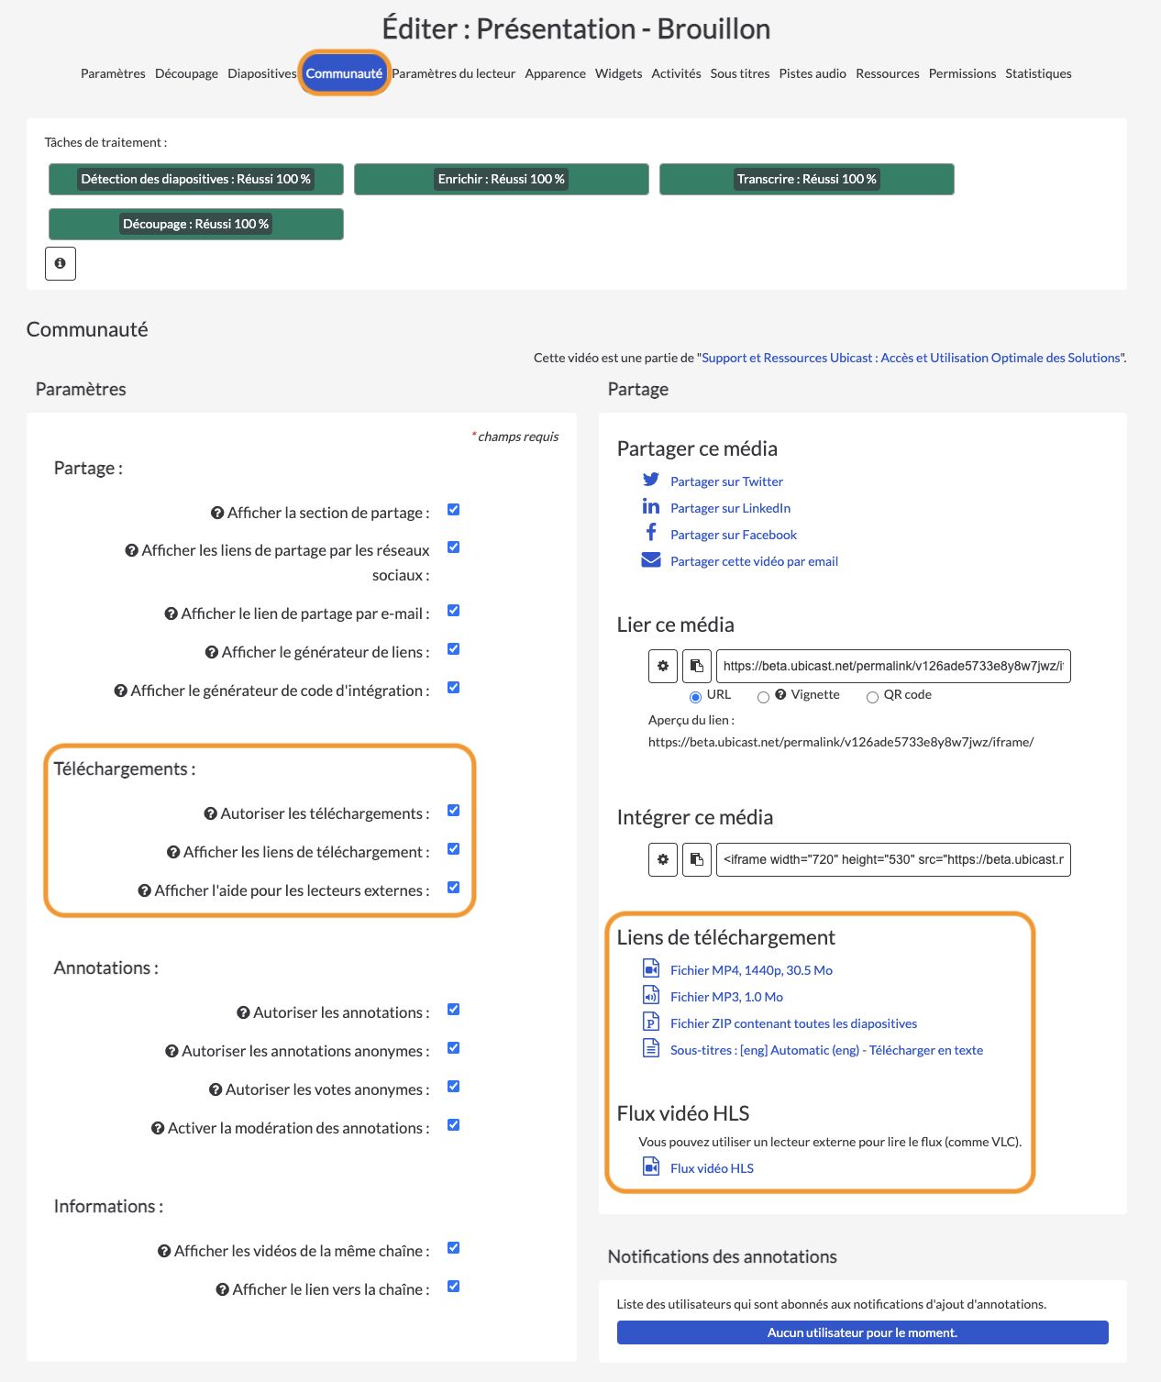Click Partager cette vidéo par email link
This screenshot has height=1382, width=1161.
point(754,561)
